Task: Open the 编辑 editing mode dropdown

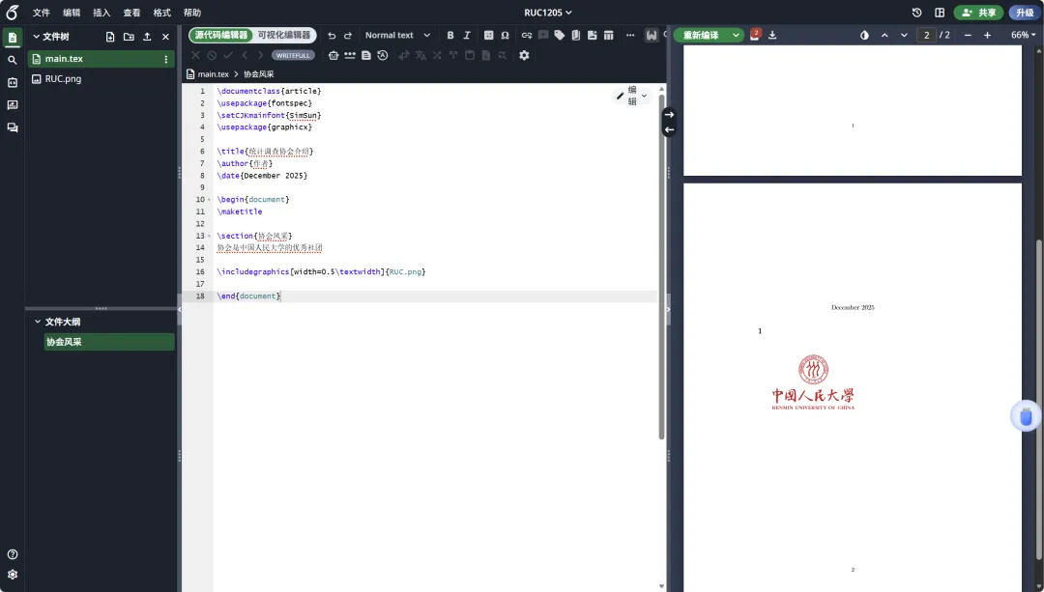Action: pyautogui.click(x=631, y=96)
